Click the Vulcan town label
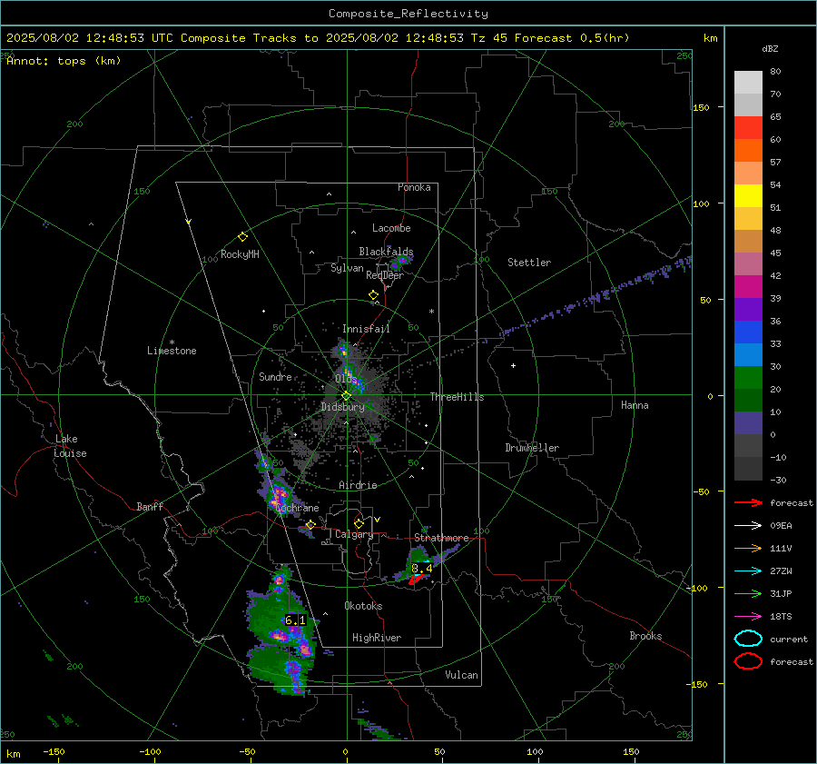 tap(461, 675)
